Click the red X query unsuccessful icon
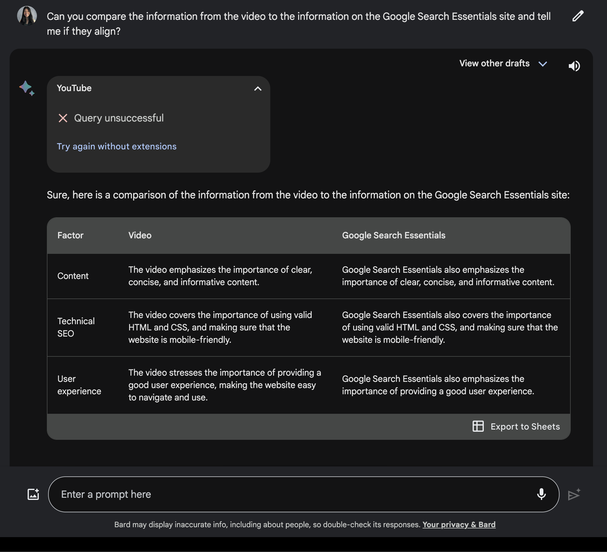This screenshot has width=607, height=552. click(x=63, y=118)
